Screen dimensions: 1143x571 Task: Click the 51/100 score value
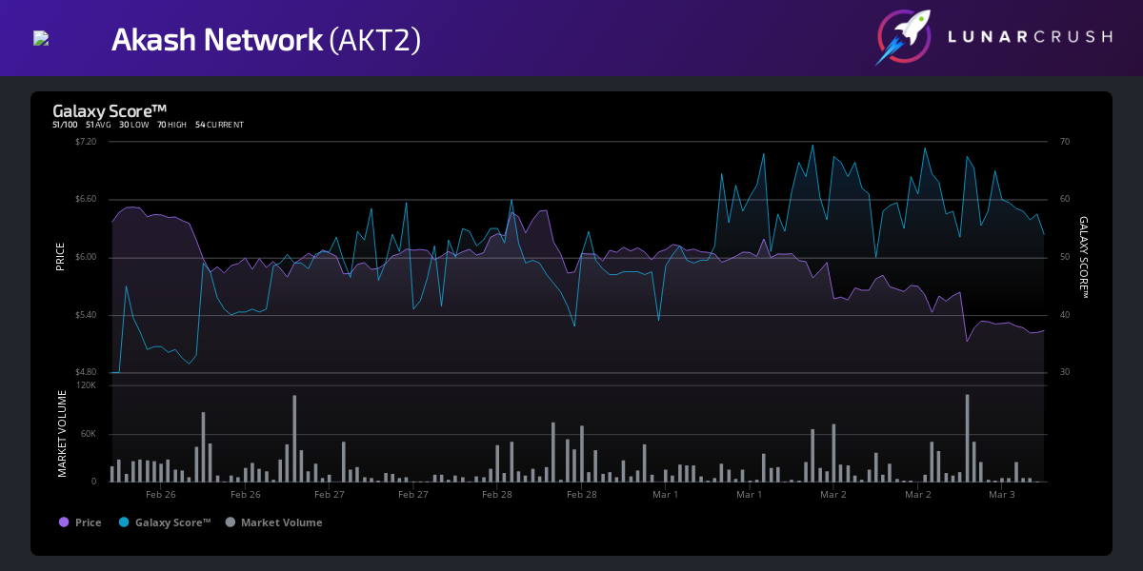click(65, 125)
